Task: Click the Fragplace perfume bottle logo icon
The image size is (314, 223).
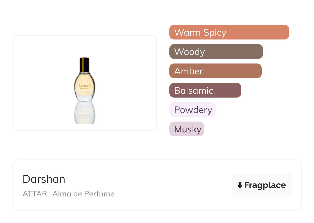Action: [240, 185]
